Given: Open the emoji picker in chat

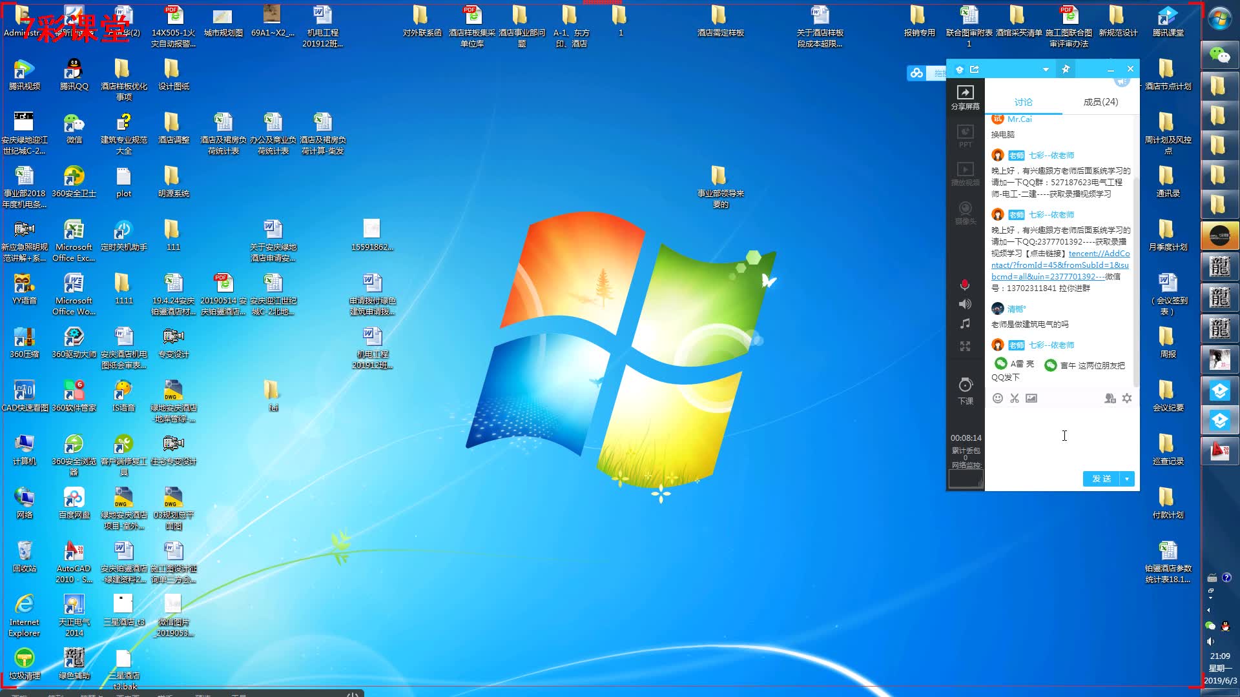Looking at the screenshot, I should pyautogui.click(x=998, y=398).
